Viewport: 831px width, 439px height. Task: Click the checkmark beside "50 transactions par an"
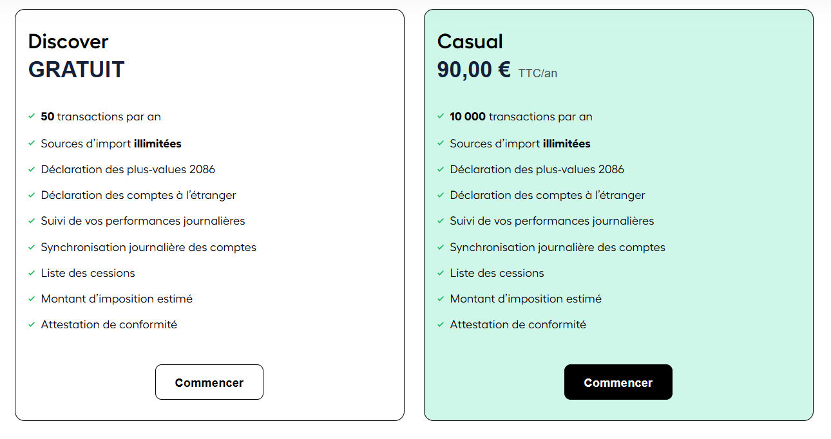pyautogui.click(x=30, y=117)
